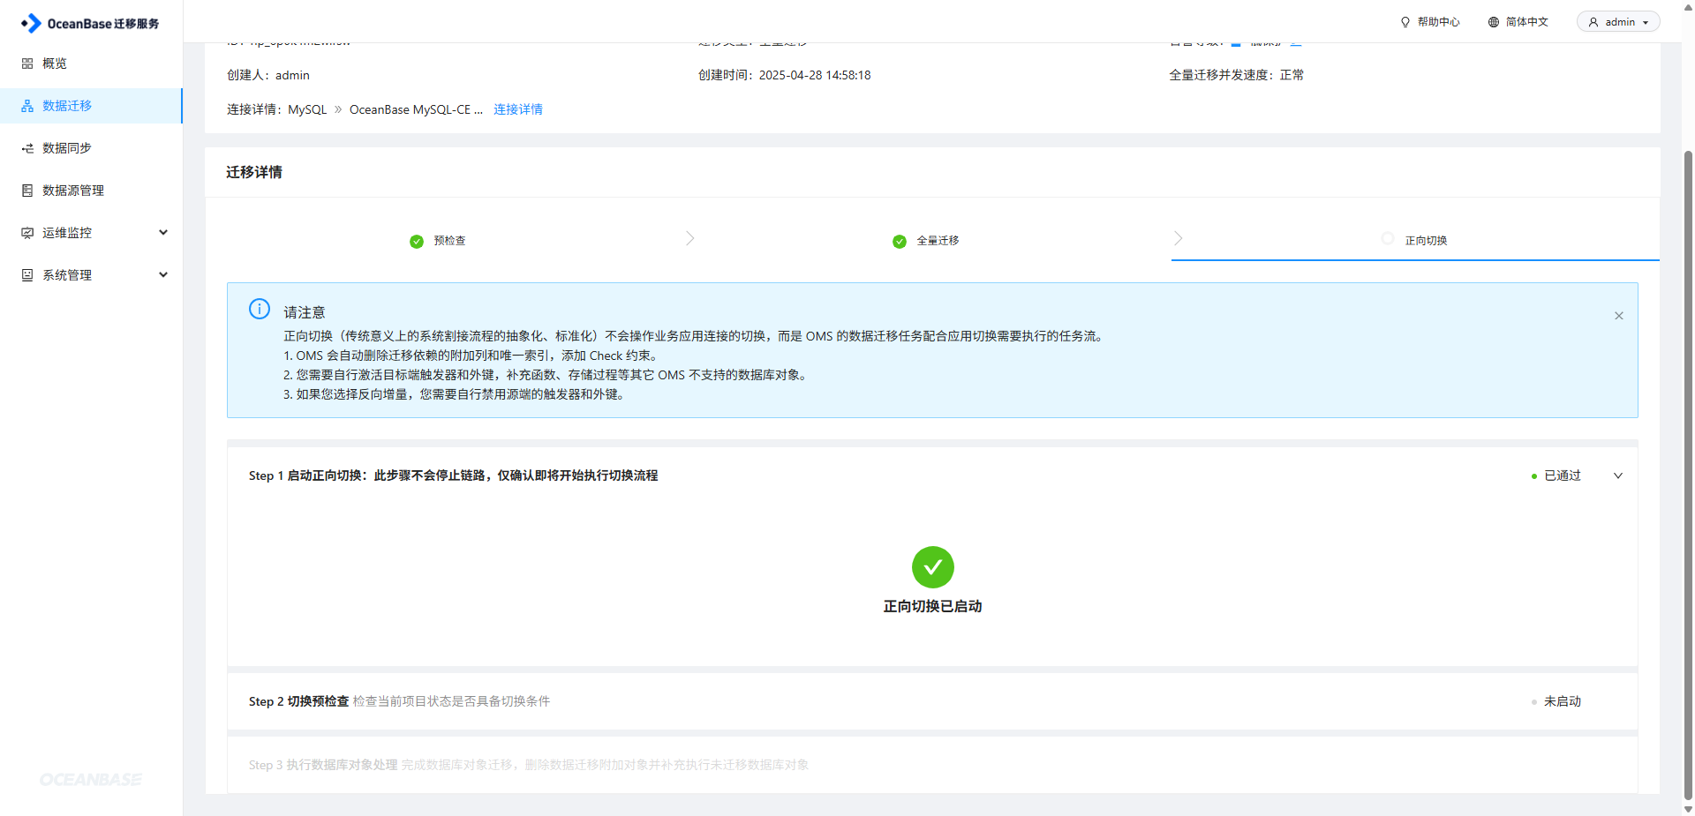Click the globe language icon
1695x816 pixels.
(x=1494, y=22)
